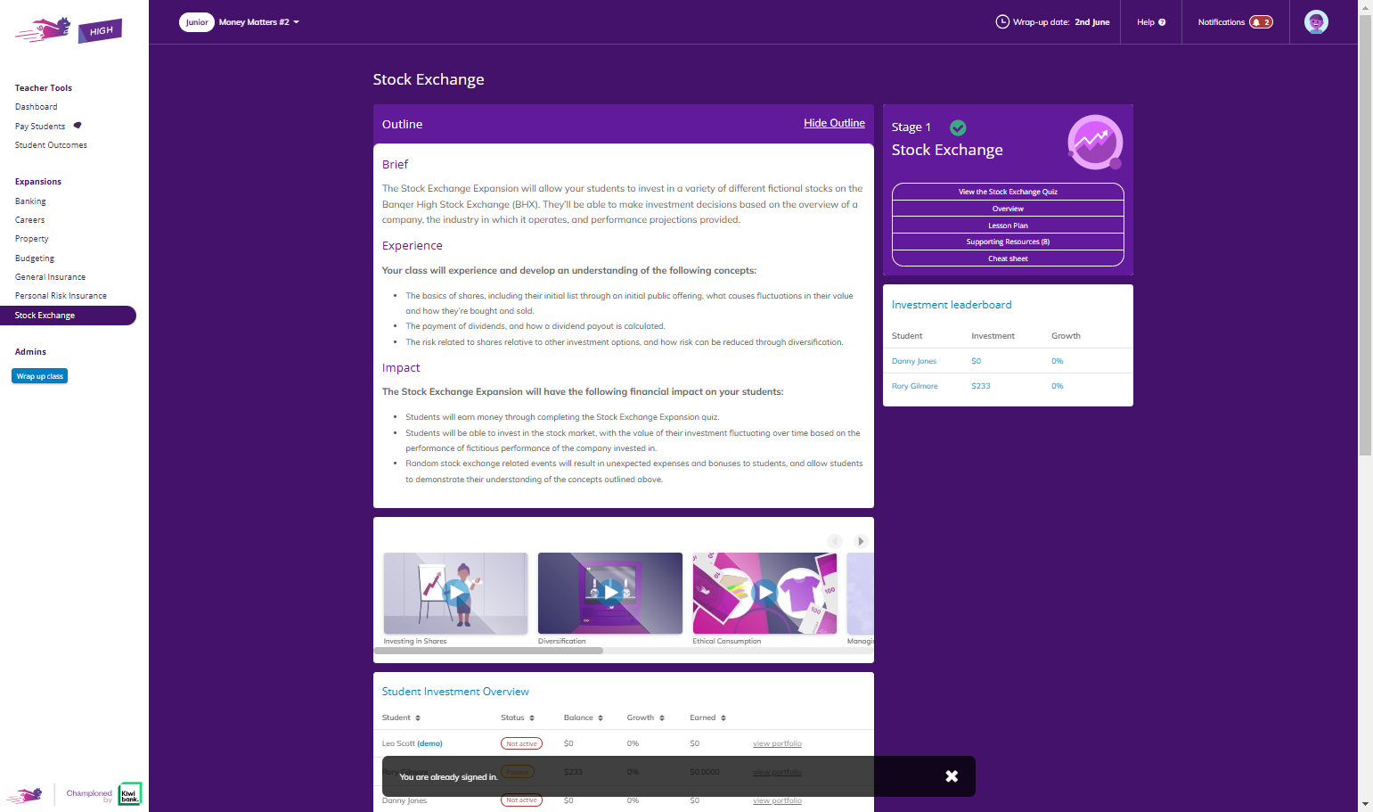Viewport: 1373px width, 812px height.
Task: Open the Budgeting expansion
Action: [35, 258]
